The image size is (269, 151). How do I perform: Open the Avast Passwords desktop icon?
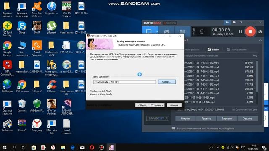37,49
